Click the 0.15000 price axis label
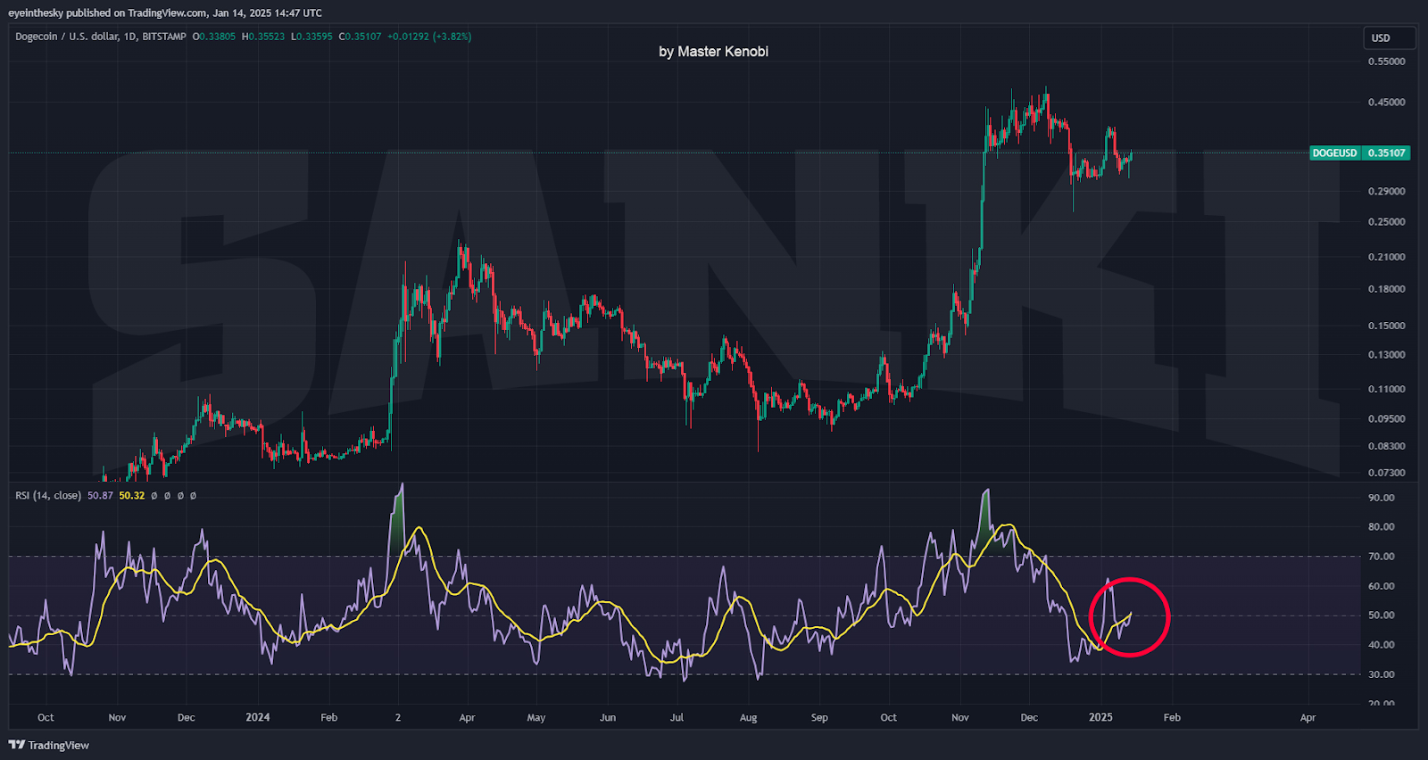The width and height of the screenshot is (1428, 760). 1386,326
